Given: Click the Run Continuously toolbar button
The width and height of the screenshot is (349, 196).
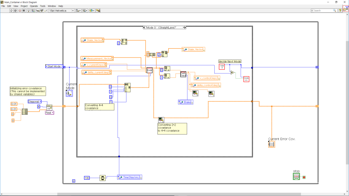Looking at the screenshot, I should click(16, 11).
